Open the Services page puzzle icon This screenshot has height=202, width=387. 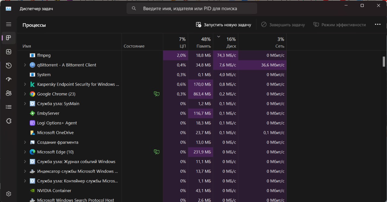click(8, 121)
